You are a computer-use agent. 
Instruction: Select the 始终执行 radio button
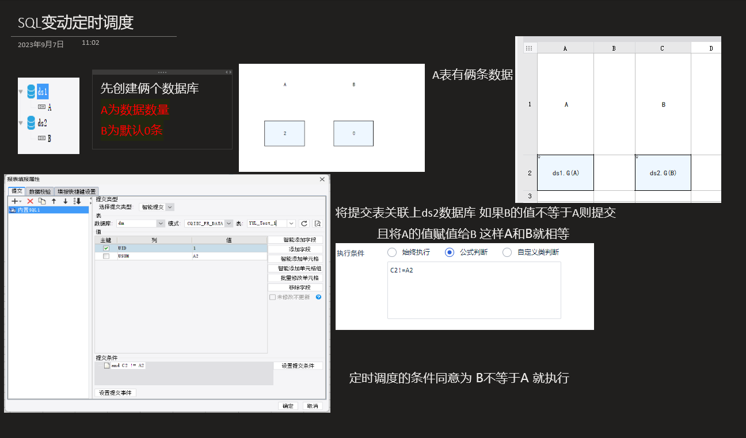(392, 252)
